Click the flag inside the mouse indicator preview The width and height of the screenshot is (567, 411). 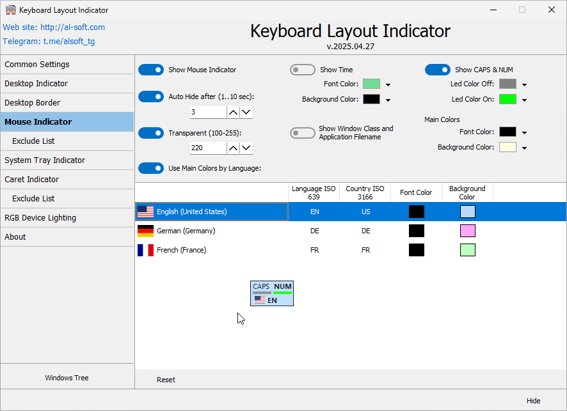pos(259,299)
